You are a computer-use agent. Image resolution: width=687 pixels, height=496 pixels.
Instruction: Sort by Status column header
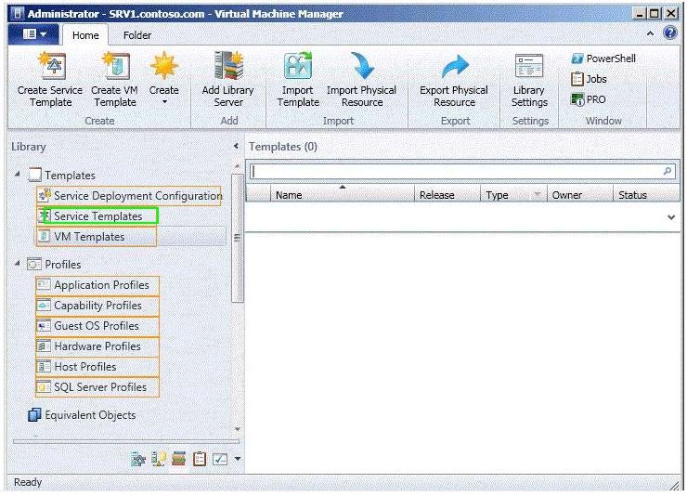(x=647, y=194)
